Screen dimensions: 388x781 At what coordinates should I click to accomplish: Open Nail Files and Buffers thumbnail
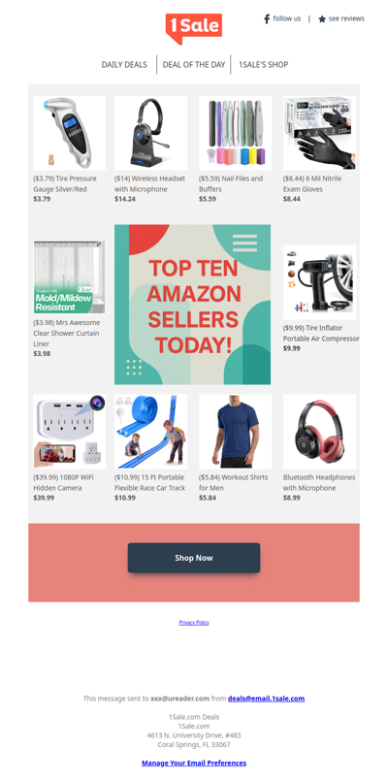click(236, 133)
